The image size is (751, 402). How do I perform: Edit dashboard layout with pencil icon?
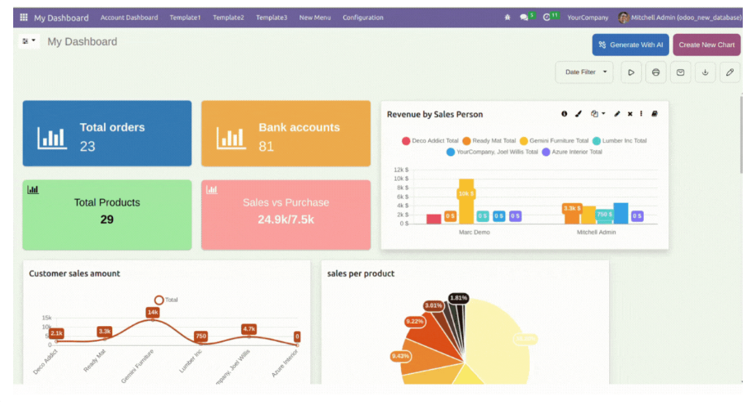(x=730, y=73)
